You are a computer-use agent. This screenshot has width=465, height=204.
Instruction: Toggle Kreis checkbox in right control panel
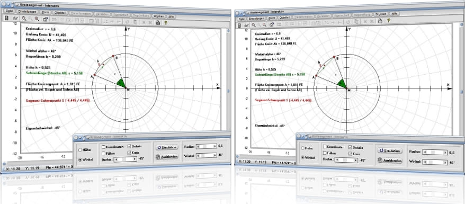[350, 154]
